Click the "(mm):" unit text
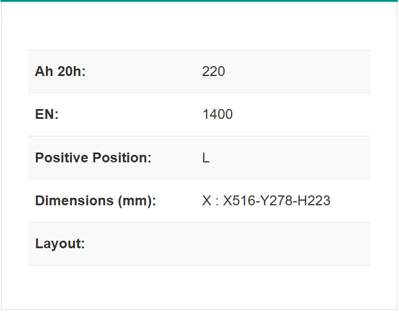The height and width of the screenshot is (312, 399). tap(137, 201)
